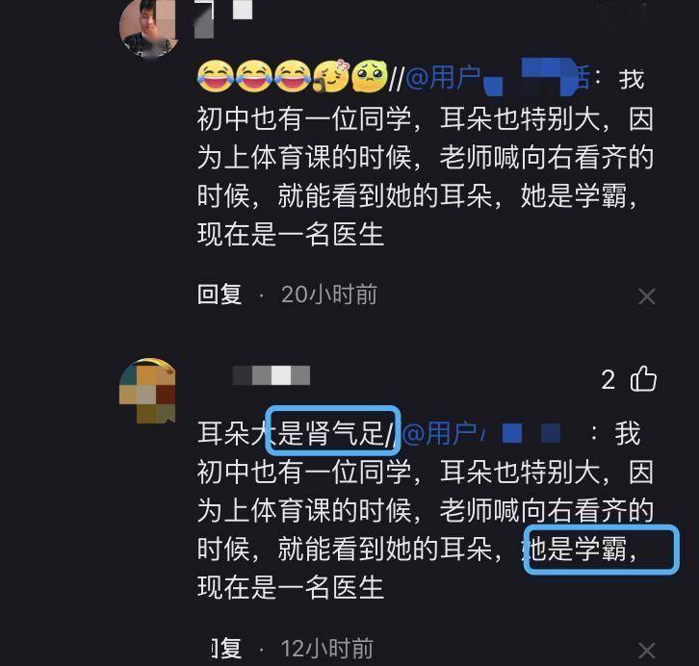Open first commenter's profile photo avatar

tap(149, 29)
